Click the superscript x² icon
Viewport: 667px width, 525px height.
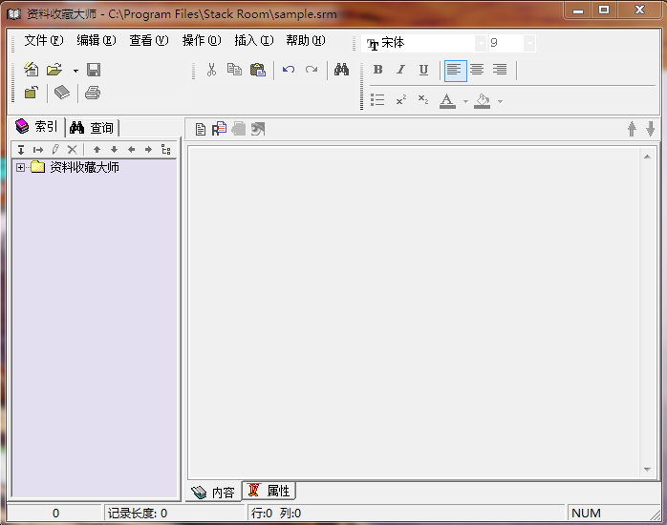(x=401, y=100)
